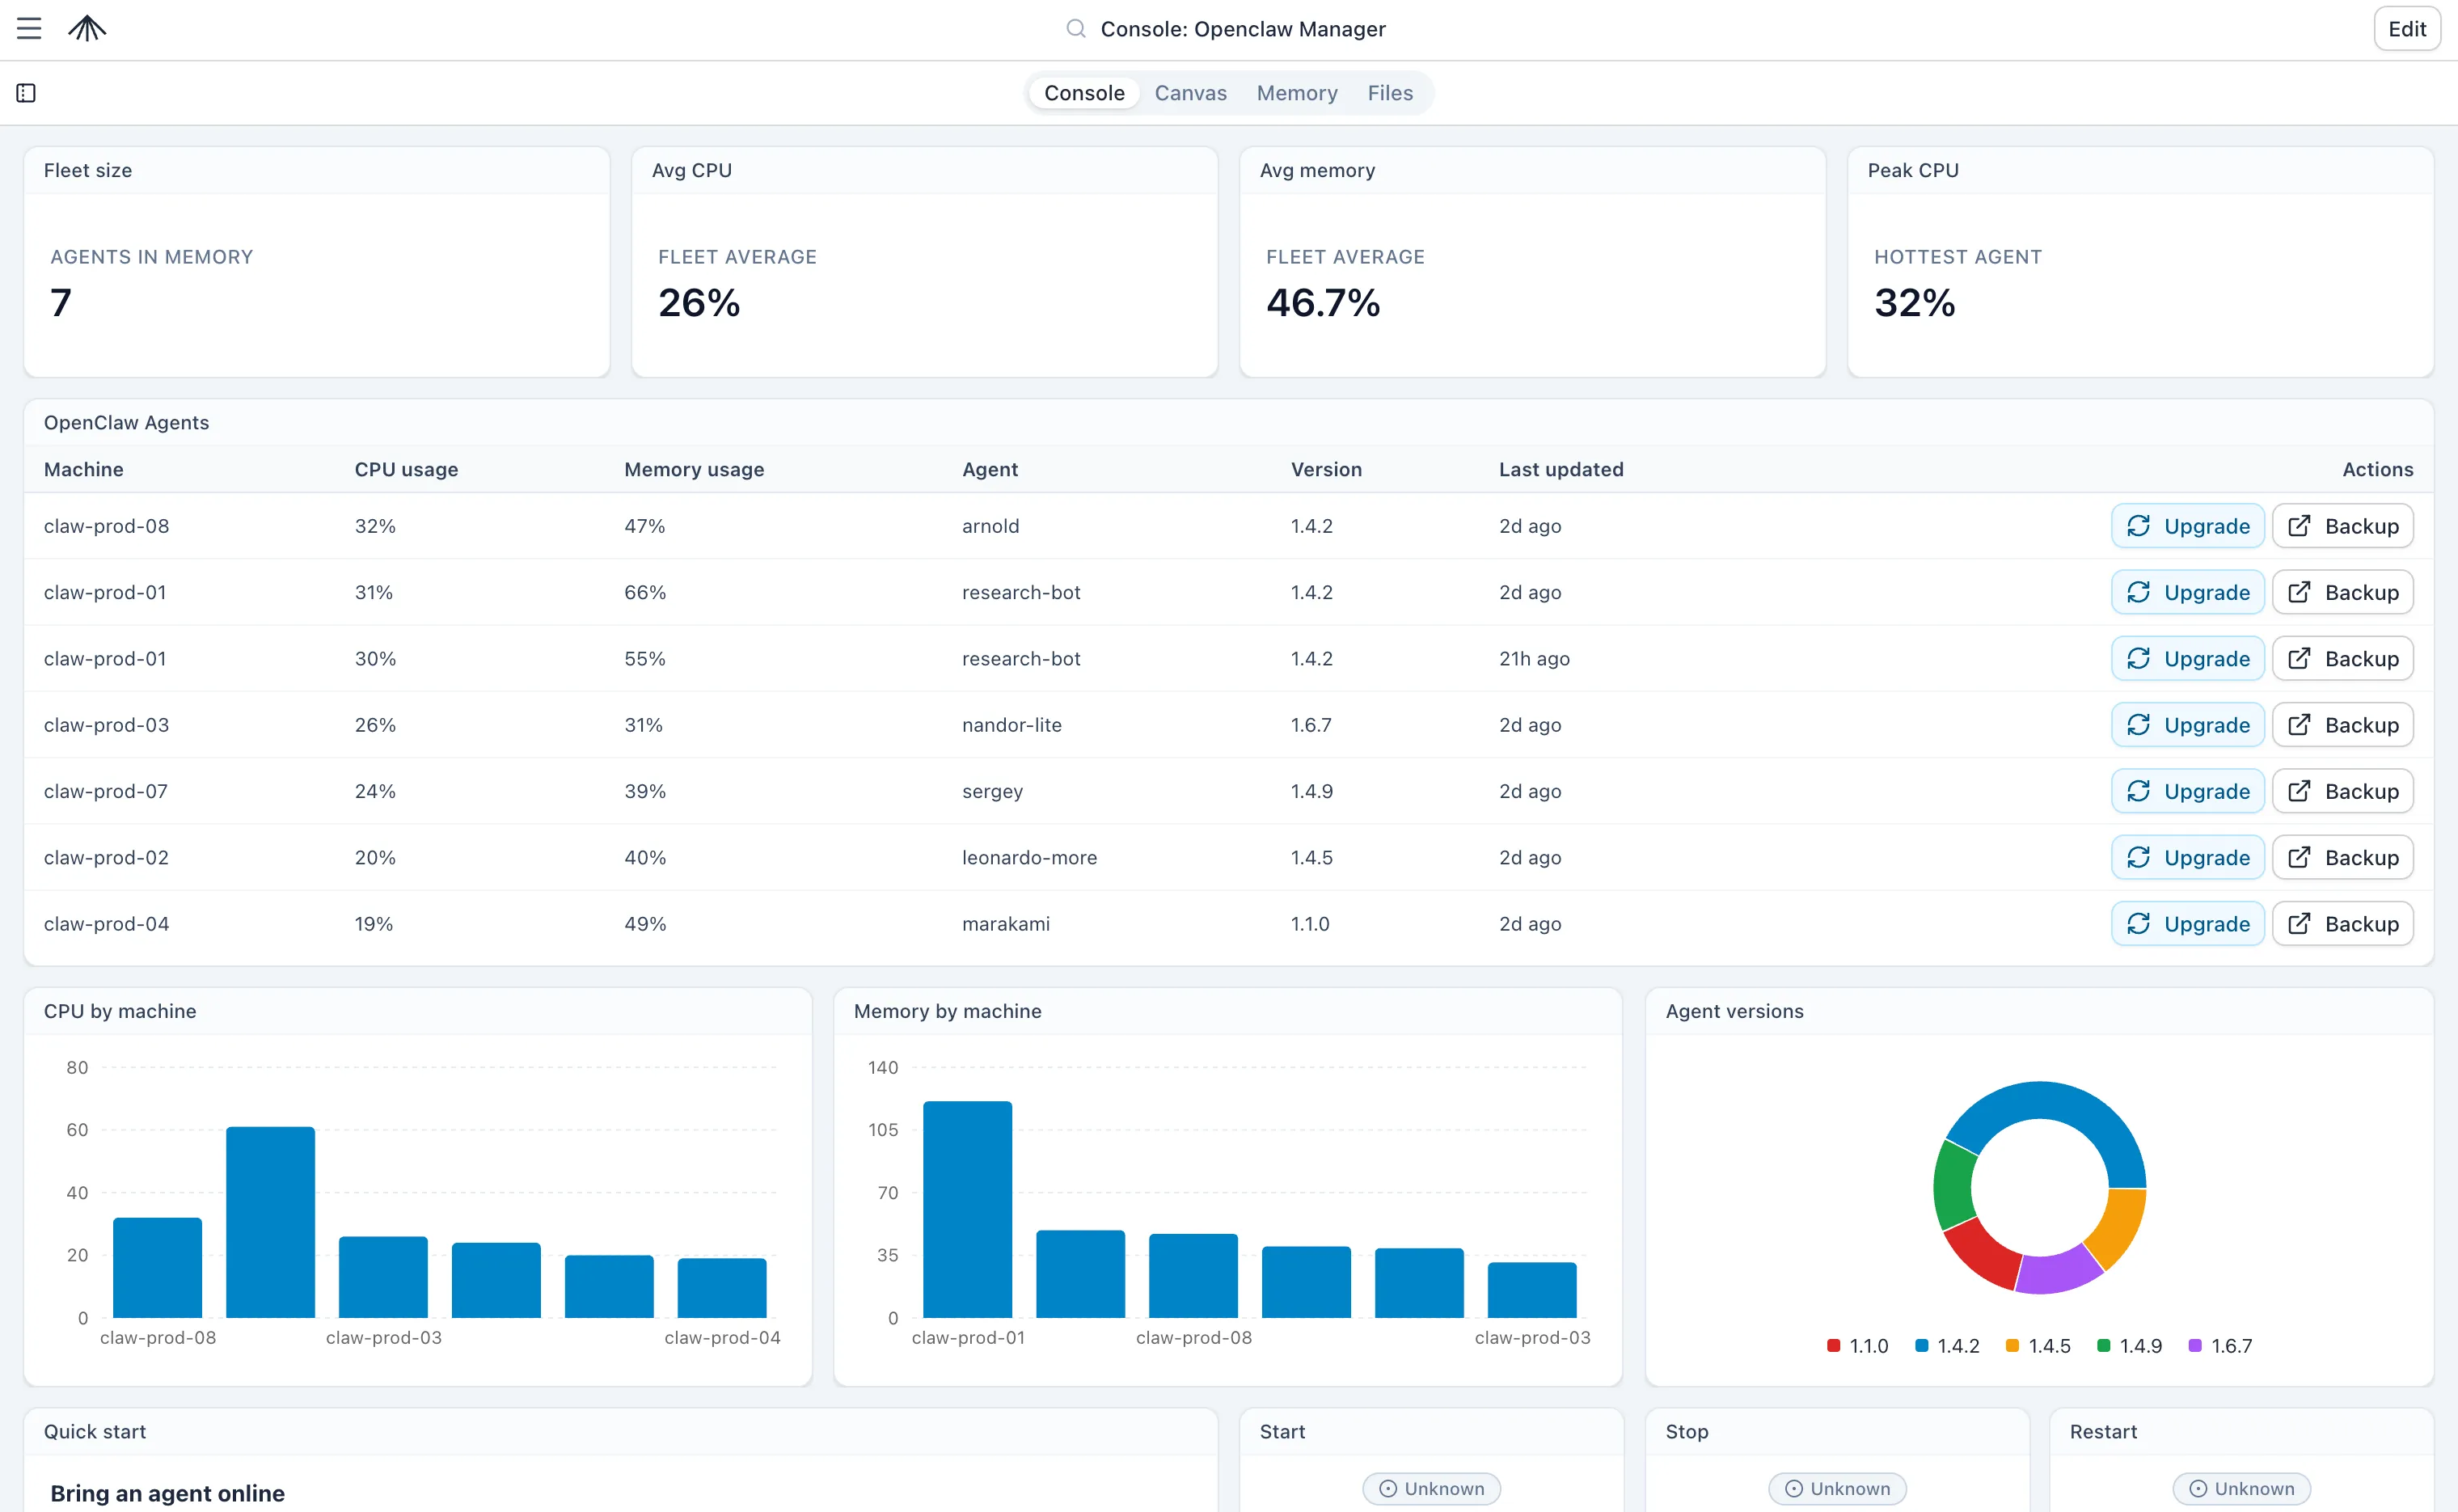Image resolution: width=2458 pixels, height=1512 pixels.
Task: Click agent name arnold
Action: (x=990, y=526)
